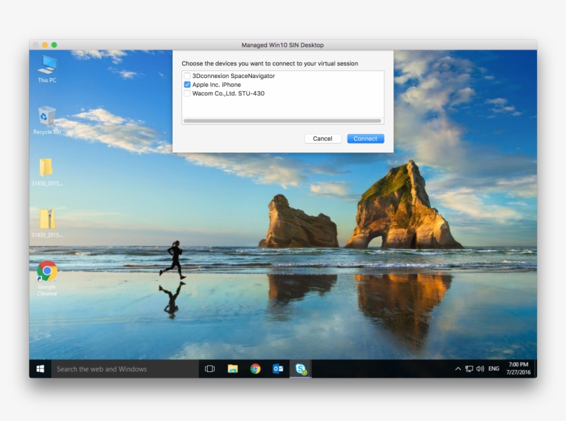
Task: Open Skype for Business from the taskbar
Action: tap(300, 369)
